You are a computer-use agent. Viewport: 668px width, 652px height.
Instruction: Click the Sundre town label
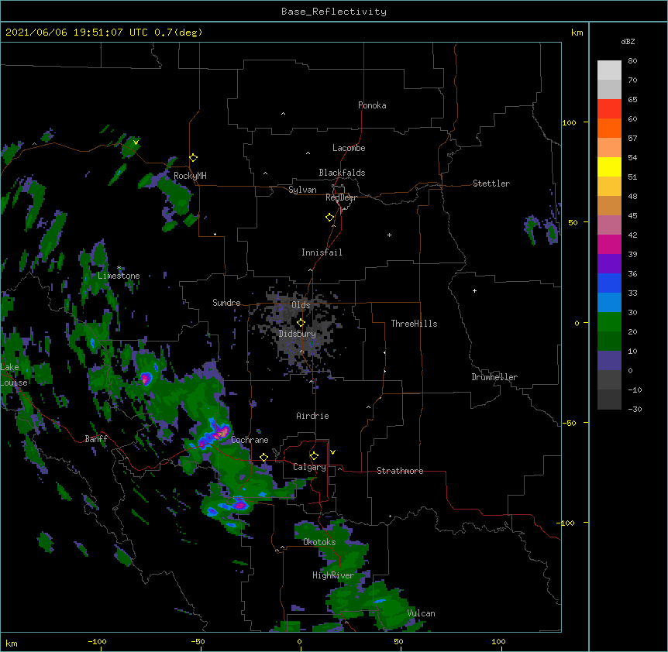point(226,303)
